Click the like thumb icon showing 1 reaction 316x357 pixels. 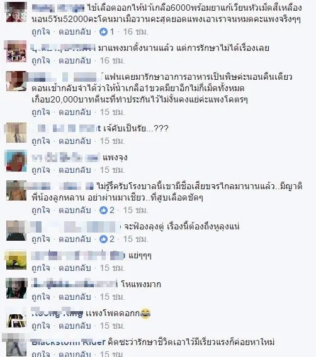coord(103,31)
